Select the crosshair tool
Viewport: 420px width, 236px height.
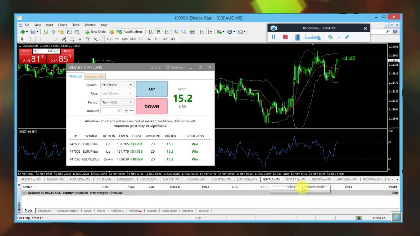pyautogui.click(x=31, y=39)
